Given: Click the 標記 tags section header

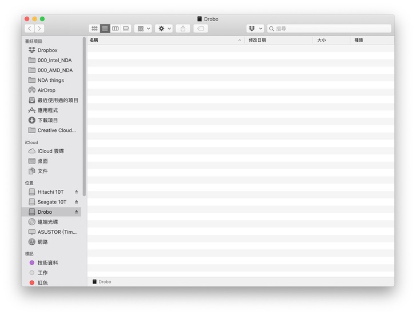Looking at the screenshot, I should (29, 254).
